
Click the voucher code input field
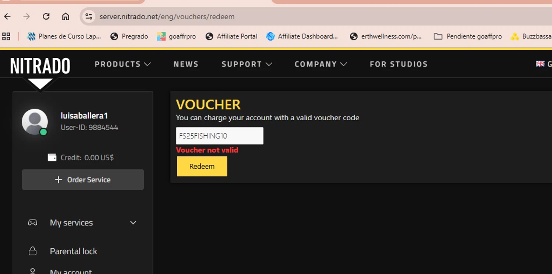pos(220,136)
